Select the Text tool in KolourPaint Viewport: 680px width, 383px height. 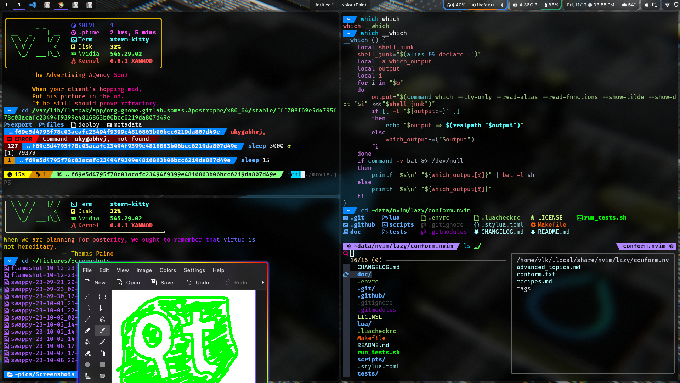coord(102,308)
